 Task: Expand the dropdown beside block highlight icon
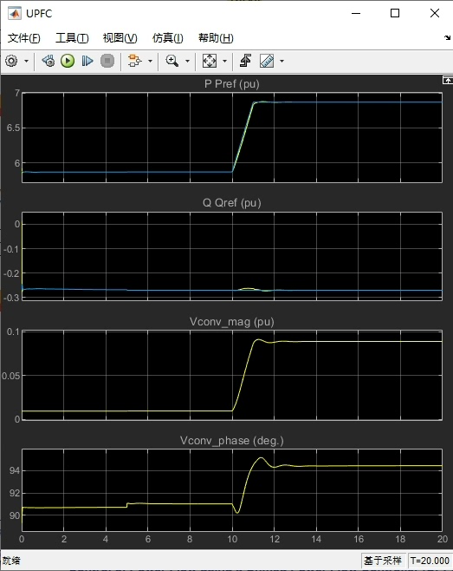coord(150,61)
